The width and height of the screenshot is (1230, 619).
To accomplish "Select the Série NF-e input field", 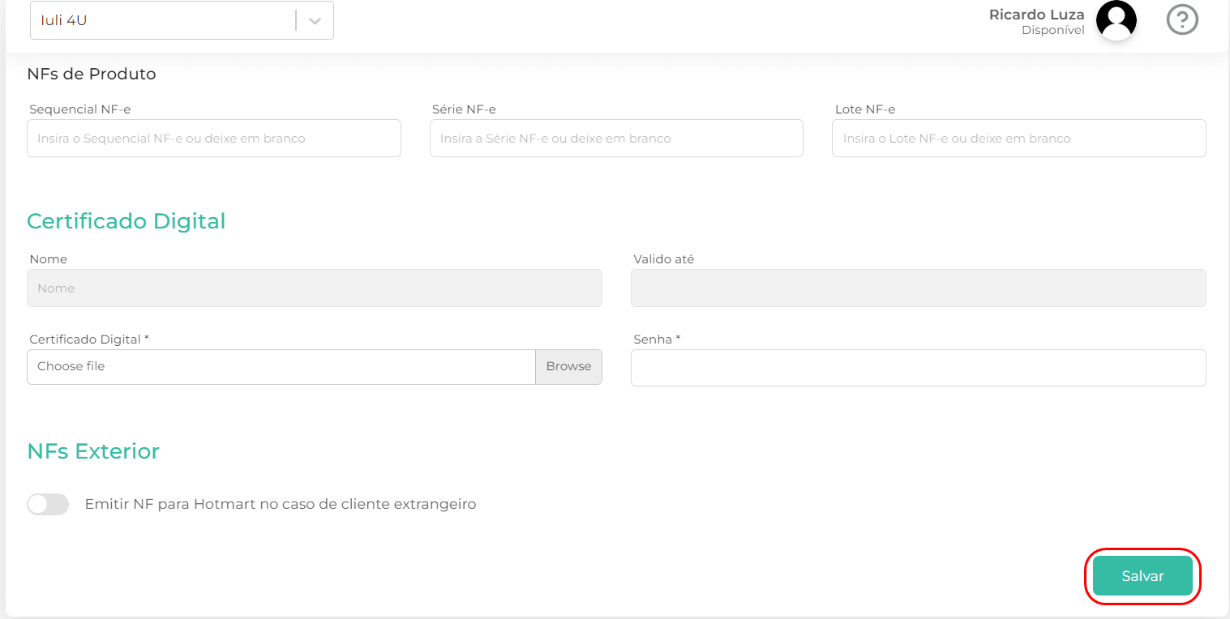I will pos(616,139).
